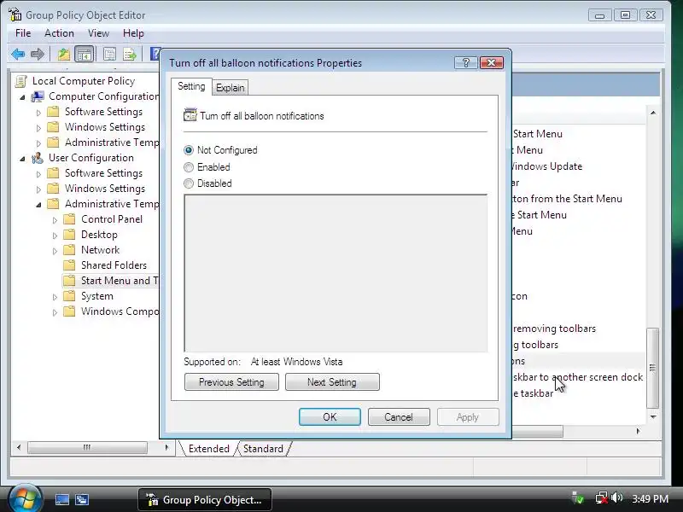The height and width of the screenshot is (512, 683).
Task: Select the Enabled radio button
Action: tap(189, 167)
